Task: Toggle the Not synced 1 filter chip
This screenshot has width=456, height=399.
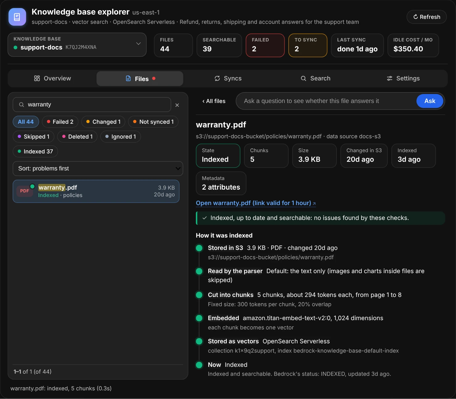Action: 153,122
